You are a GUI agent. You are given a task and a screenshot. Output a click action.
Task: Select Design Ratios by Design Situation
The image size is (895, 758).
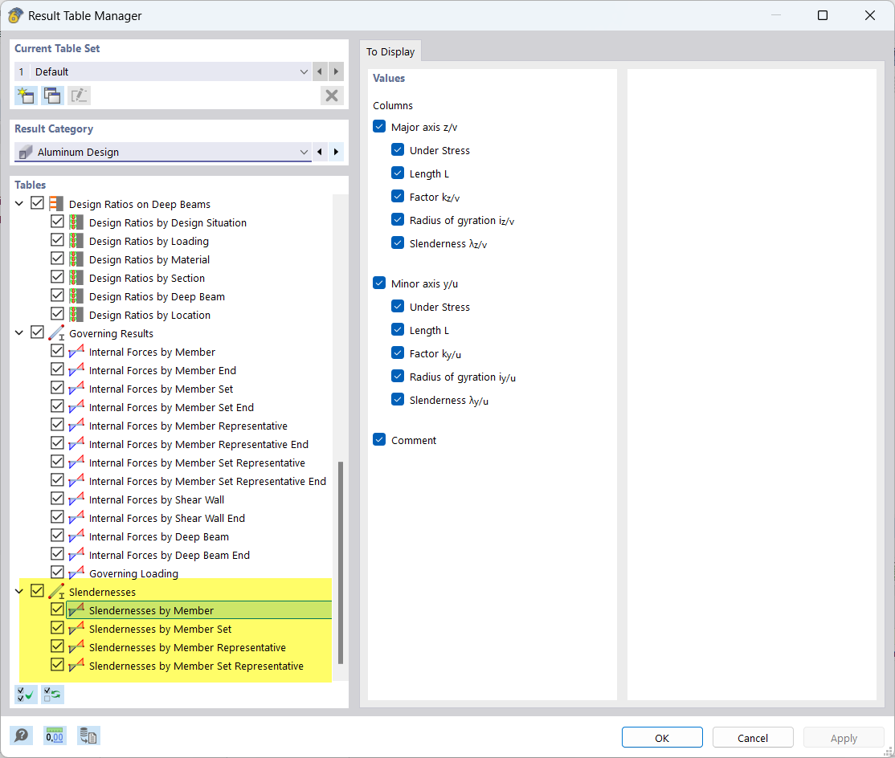coord(168,222)
